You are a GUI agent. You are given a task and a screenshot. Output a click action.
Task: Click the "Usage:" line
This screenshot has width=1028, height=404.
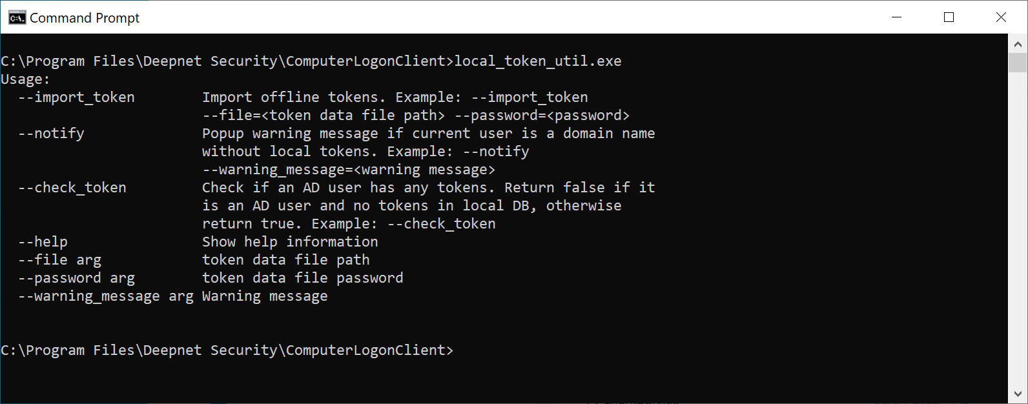click(x=25, y=79)
